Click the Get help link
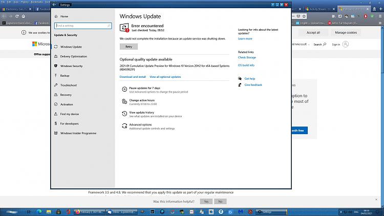The width and height of the screenshot is (384, 216). pos(249,79)
